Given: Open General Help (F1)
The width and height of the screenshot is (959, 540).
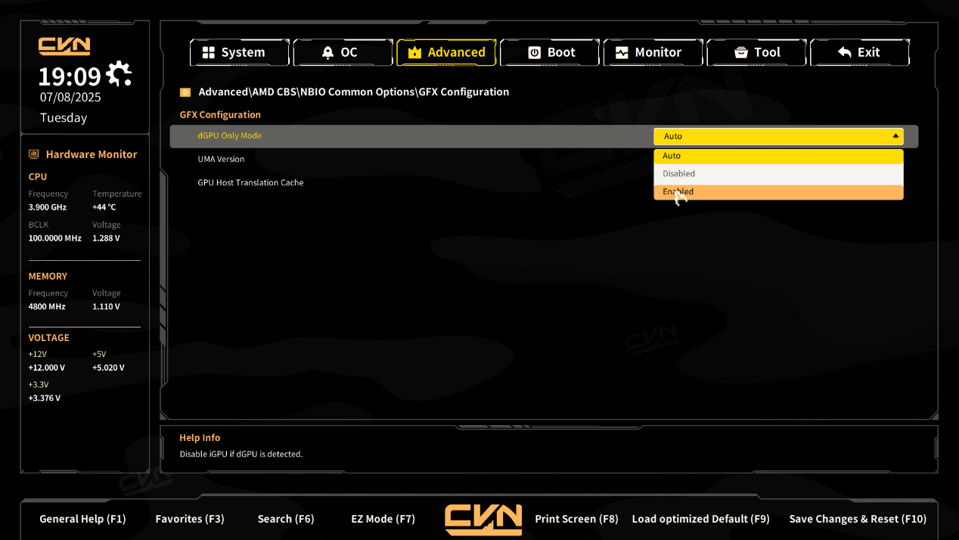Looking at the screenshot, I should pos(82,519).
